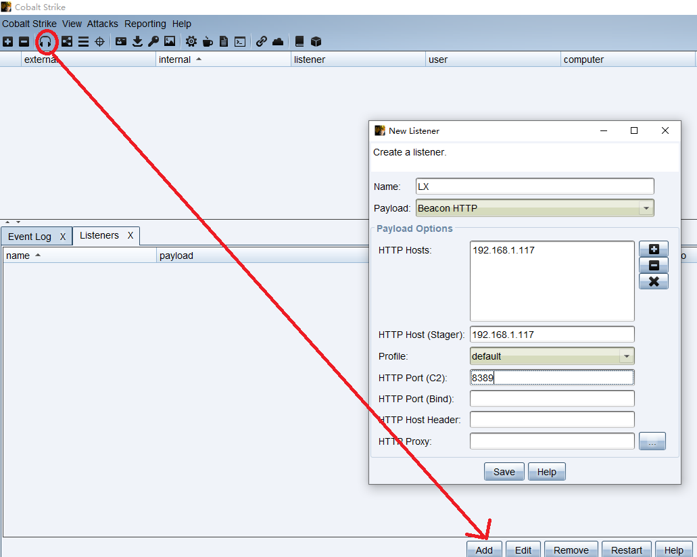Image resolution: width=697 pixels, height=557 pixels.
Task: Sort listeners by name column
Action: click(x=80, y=256)
